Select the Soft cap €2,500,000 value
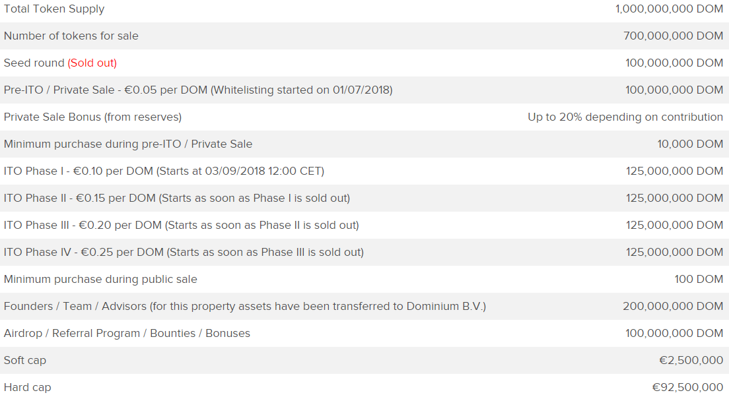729x395 pixels. 691,360
